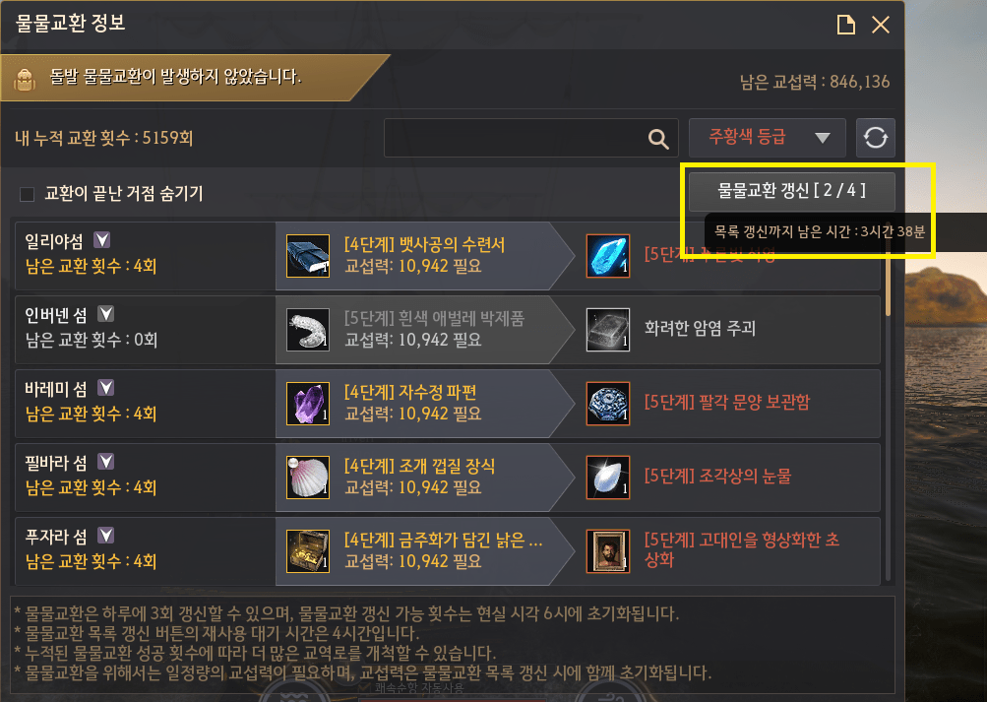This screenshot has height=702, width=987.
Task: Click the refresh list icon button
Action: tap(875, 137)
